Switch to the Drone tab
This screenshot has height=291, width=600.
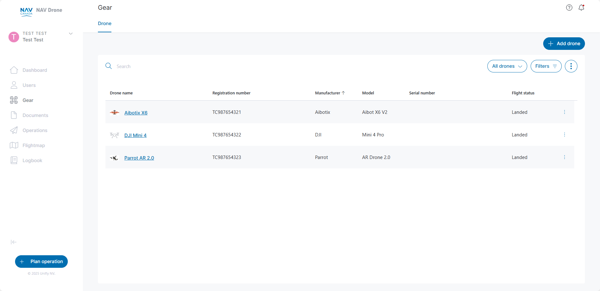[104, 24]
